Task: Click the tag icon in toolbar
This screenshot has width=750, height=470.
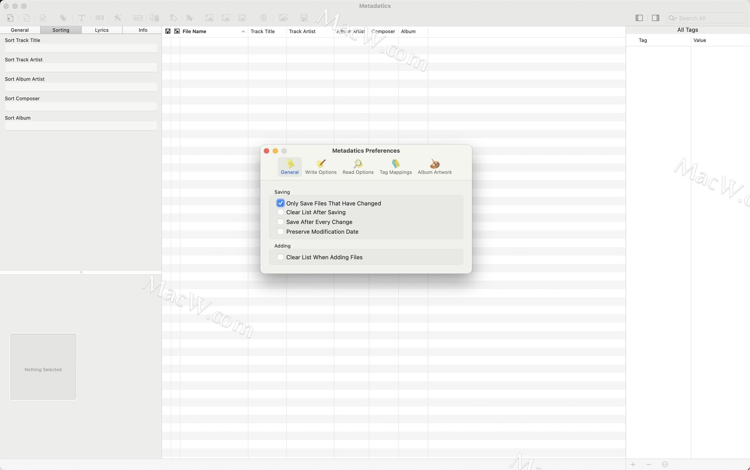Action: (x=63, y=18)
